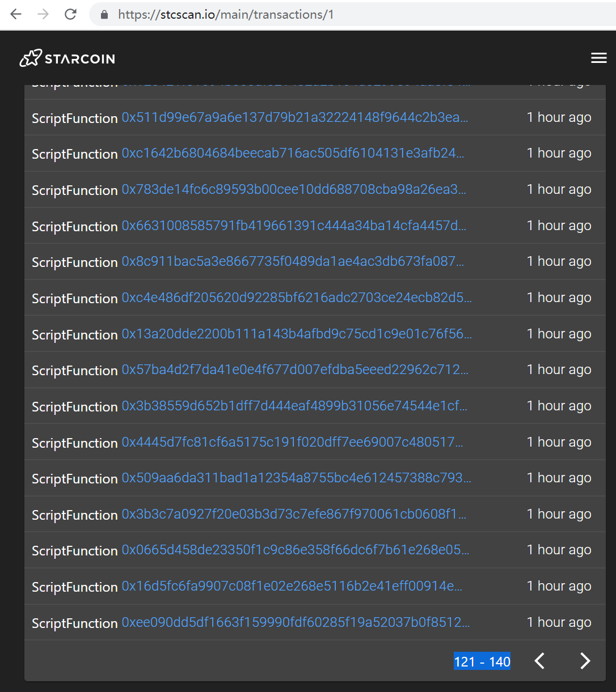Open the hamburger navigation menu
The height and width of the screenshot is (692, 616).
598,58
